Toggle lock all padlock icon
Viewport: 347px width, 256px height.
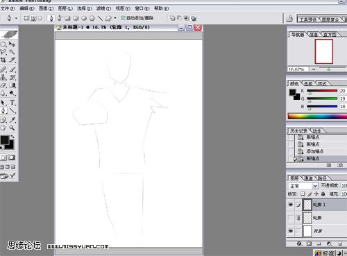click(323, 194)
